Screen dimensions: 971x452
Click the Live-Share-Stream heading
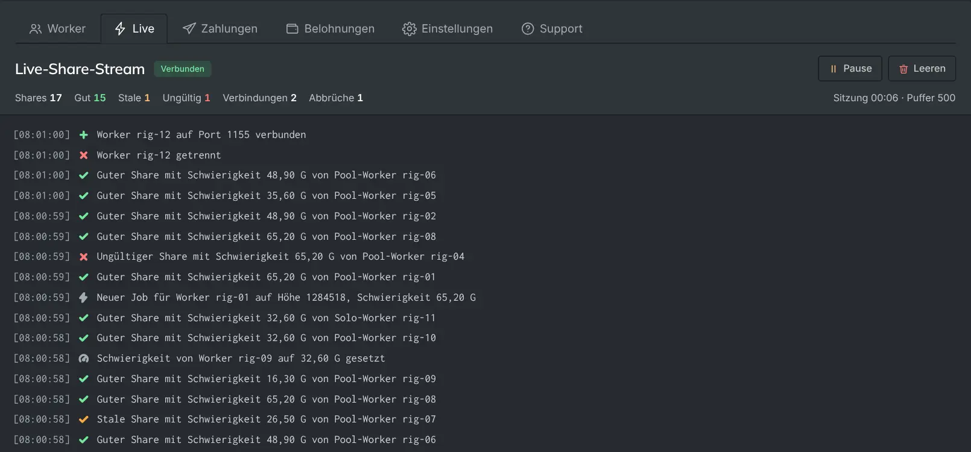80,69
